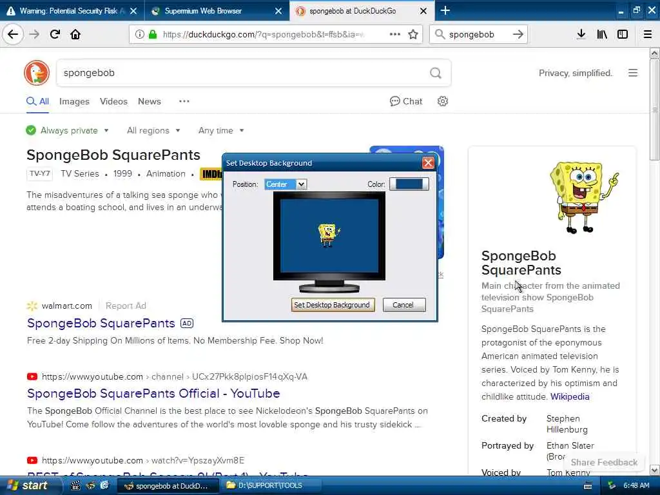Switch to Images results
Image resolution: width=660 pixels, height=495 pixels.
tap(74, 101)
